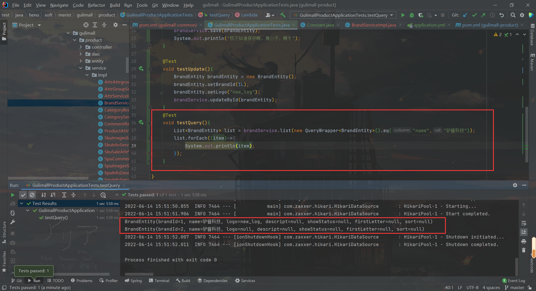536x291 pixels.
Task: Open the Problems tool window
Action: pyautogui.click(x=82, y=281)
